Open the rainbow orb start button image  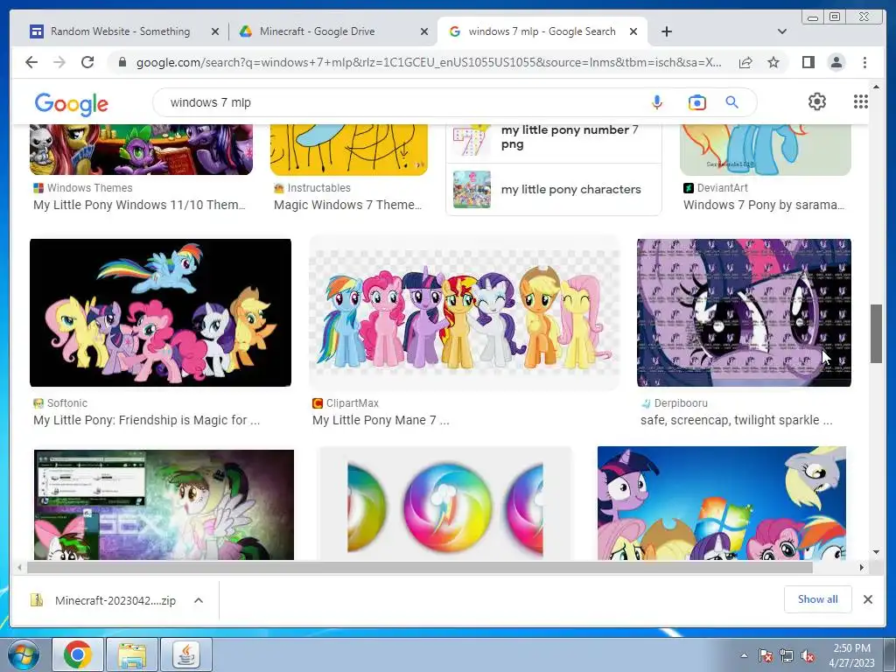pos(445,503)
